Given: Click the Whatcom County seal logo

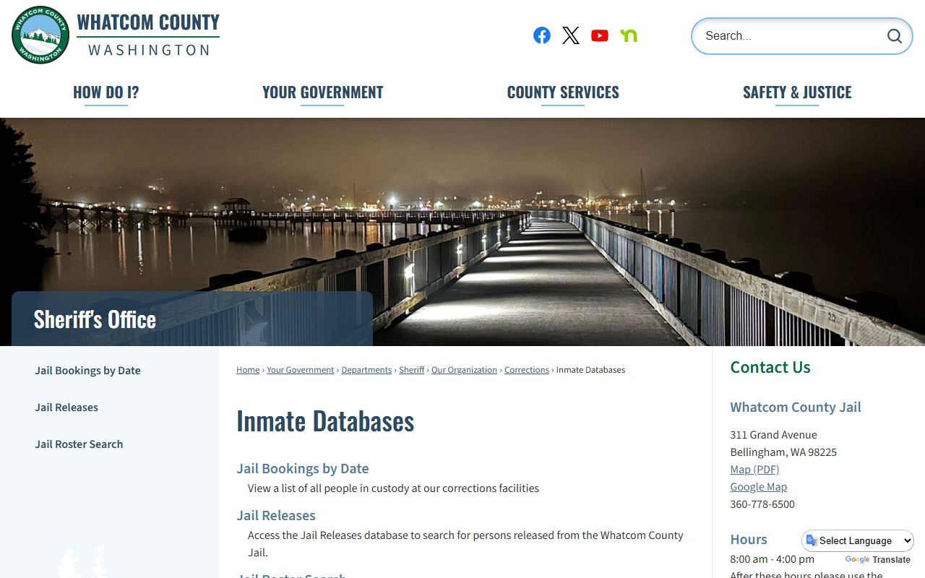Looking at the screenshot, I should click(x=40, y=35).
